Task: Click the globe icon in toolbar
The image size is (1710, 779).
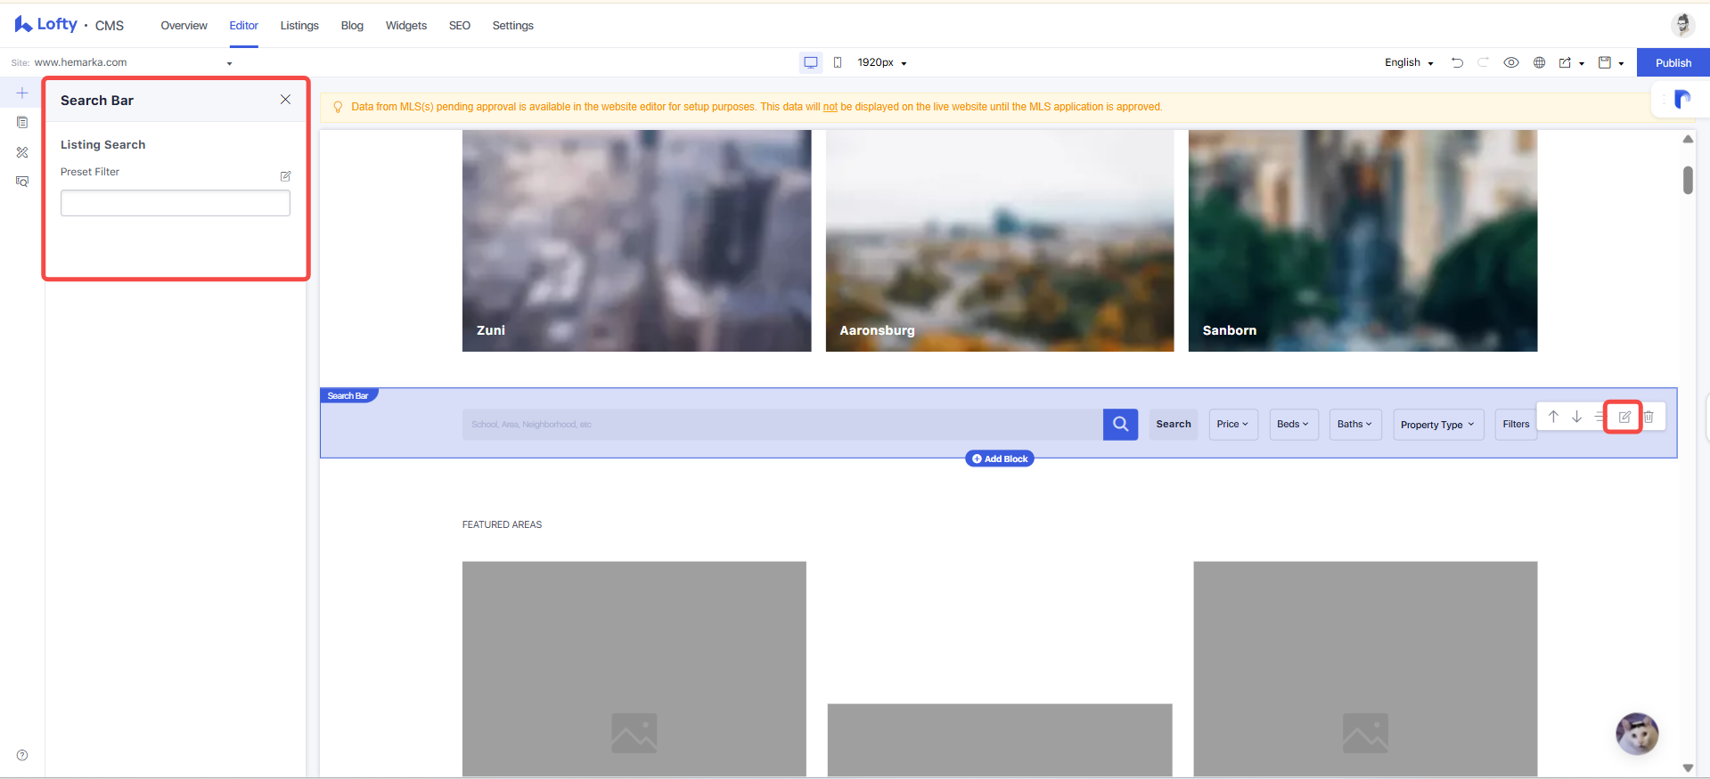Action: [x=1539, y=62]
